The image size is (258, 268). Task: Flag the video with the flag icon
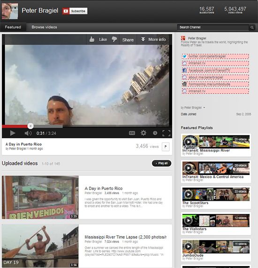166,147
